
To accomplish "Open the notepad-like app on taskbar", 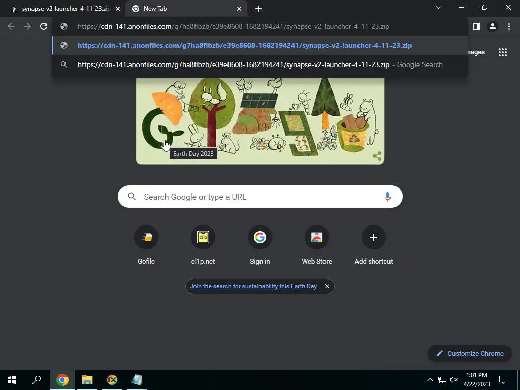I will pos(137,380).
